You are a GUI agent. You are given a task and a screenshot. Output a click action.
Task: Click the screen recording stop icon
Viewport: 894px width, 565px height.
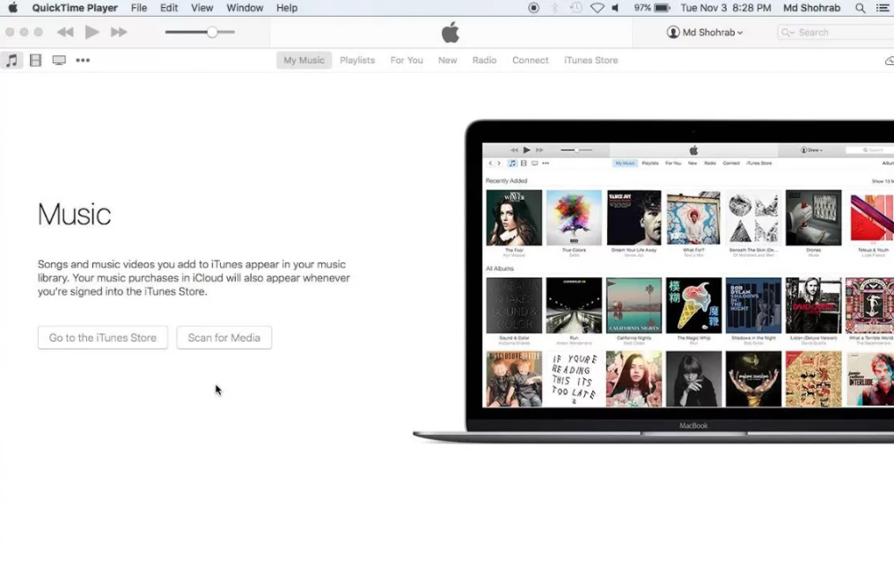tap(533, 8)
